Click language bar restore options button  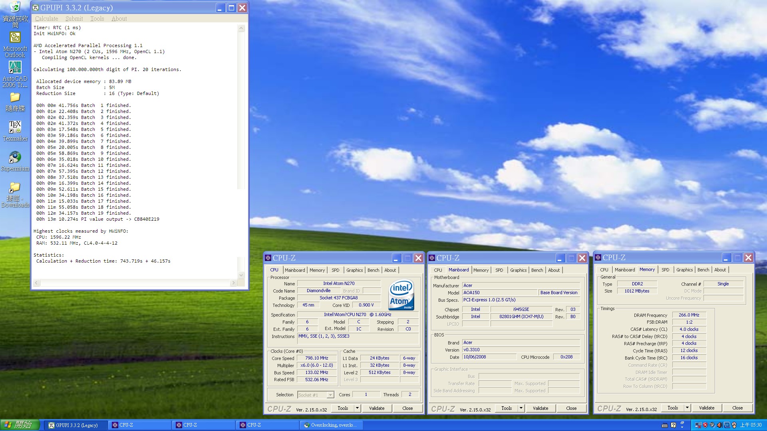coord(682,423)
